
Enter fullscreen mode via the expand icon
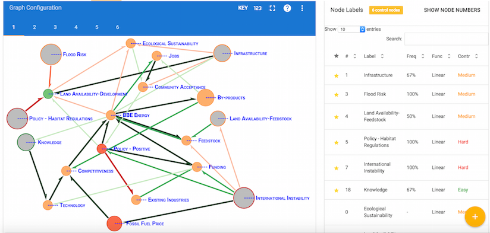coord(272,8)
